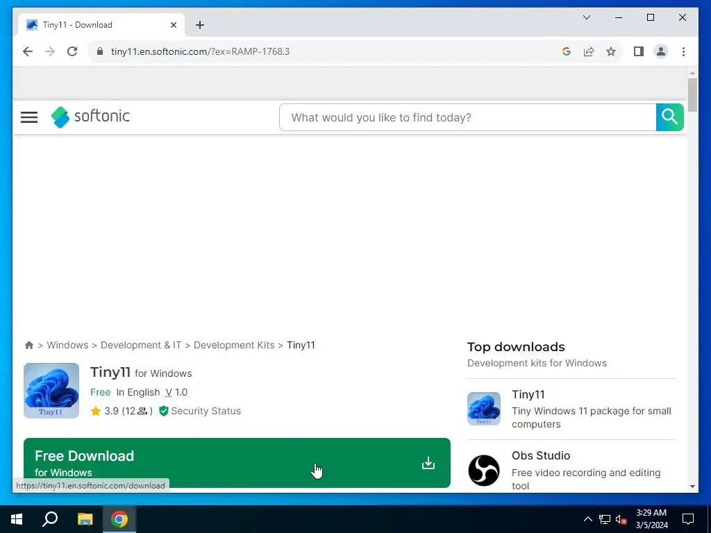
Task: Open Obs Studio in the Top downloads list
Action: coord(541,455)
